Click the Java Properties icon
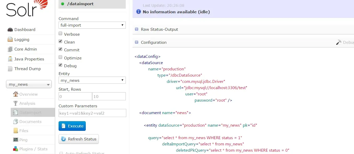Image resolution: width=354 pixels, height=154 pixels. click(10, 59)
